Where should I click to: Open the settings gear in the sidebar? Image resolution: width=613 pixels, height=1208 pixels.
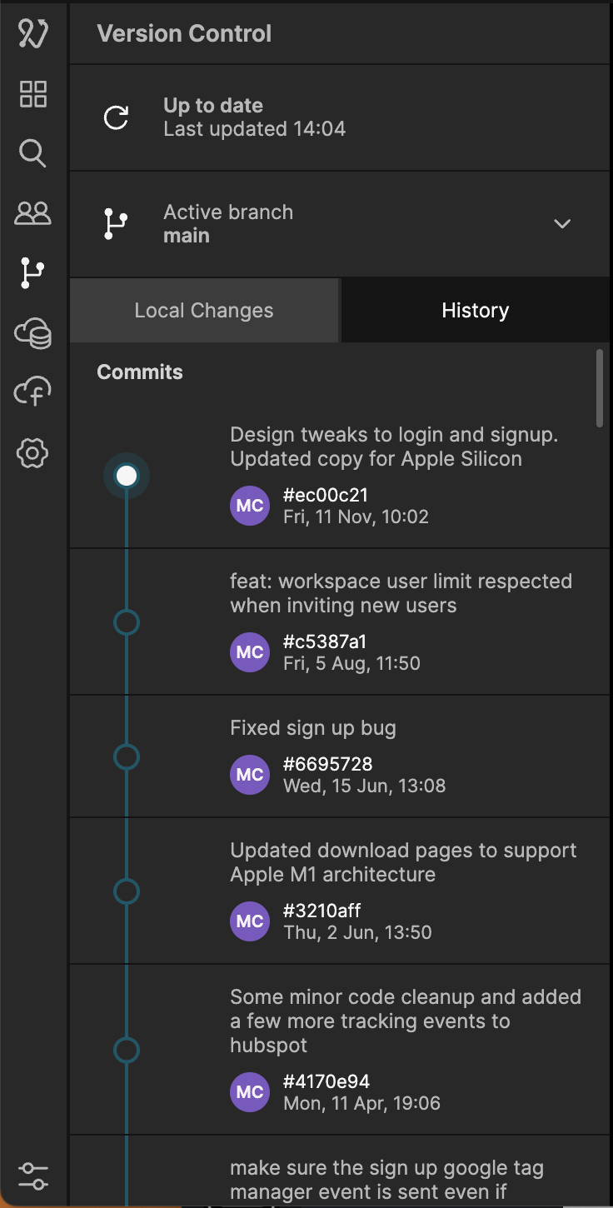(x=33, y=453)
